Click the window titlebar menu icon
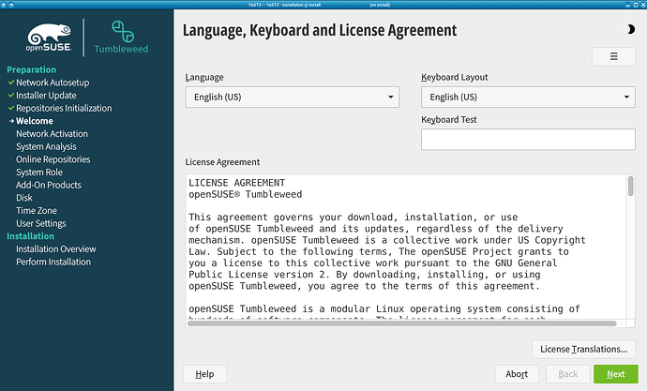 [x=4, y=5]
